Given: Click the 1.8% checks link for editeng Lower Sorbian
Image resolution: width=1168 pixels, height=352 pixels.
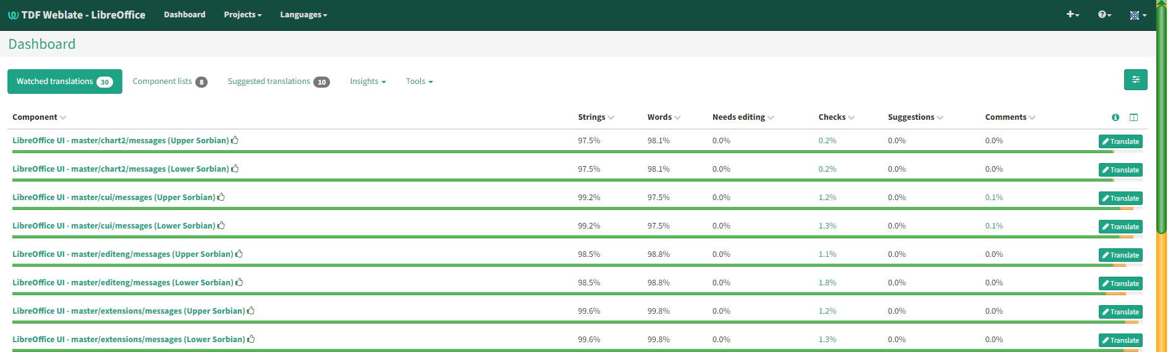Looking at the screenshot, I should (x=827, y=283).
